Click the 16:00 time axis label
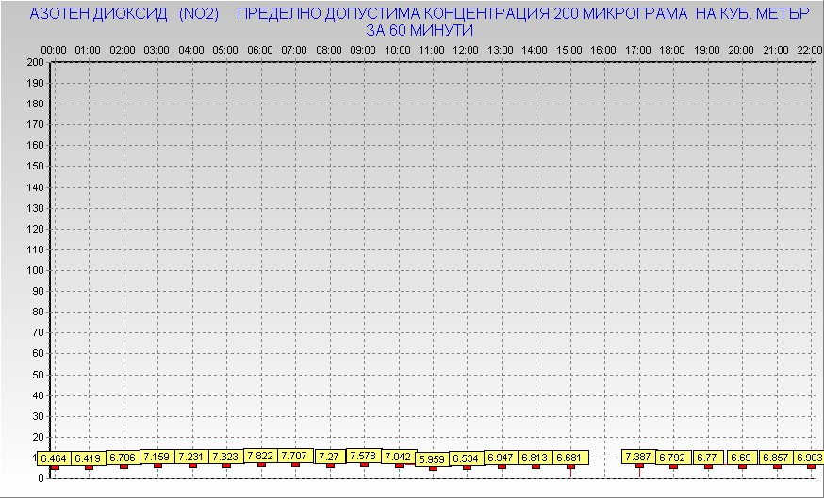This screenshot has width=824, height=498. pos(603,49)
